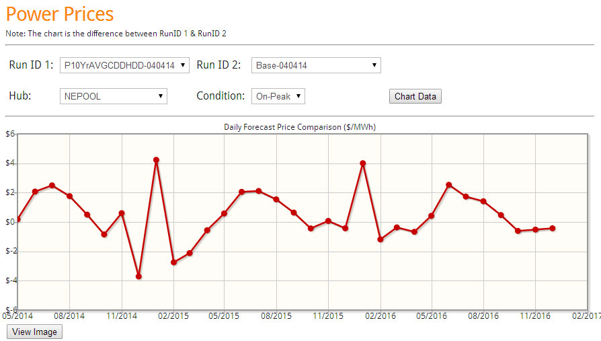Click the $2 y-axis label
Screen dimensions: 601x341
coord(10,192)
